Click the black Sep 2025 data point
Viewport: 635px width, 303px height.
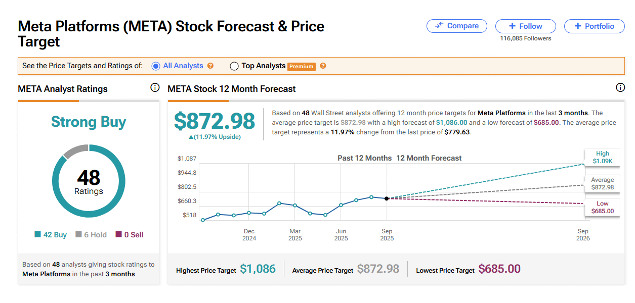coord(387,198)
